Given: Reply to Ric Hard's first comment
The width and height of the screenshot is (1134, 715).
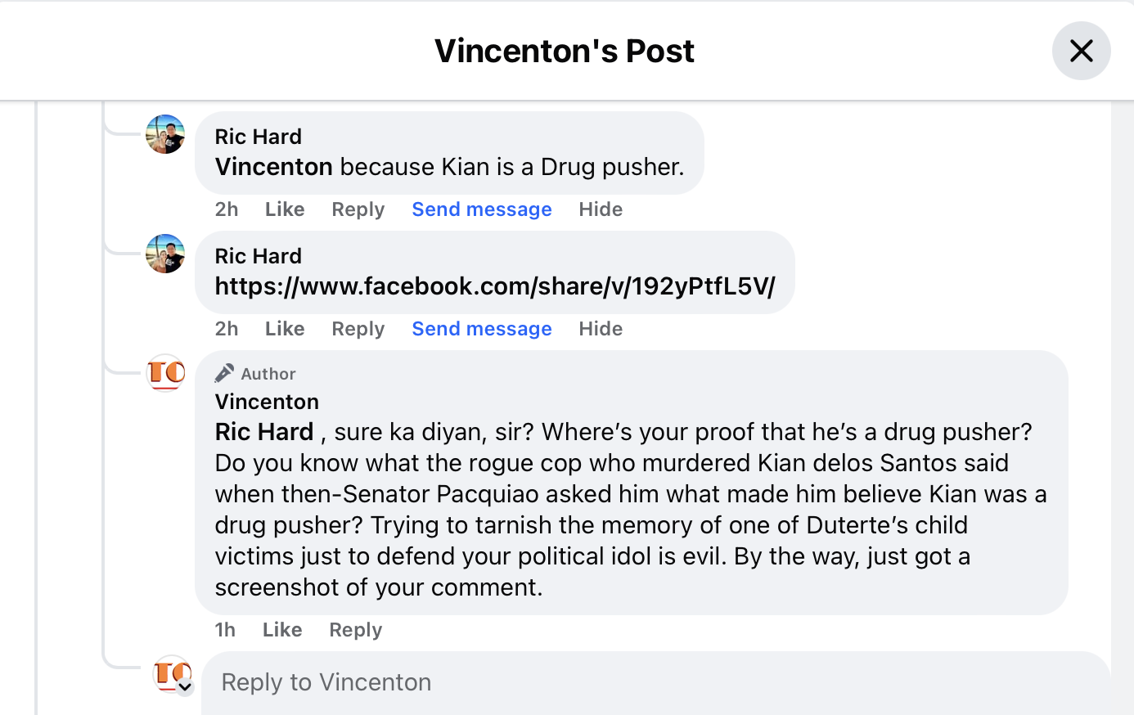Looking at the screenshot, I should pos(358,209).
